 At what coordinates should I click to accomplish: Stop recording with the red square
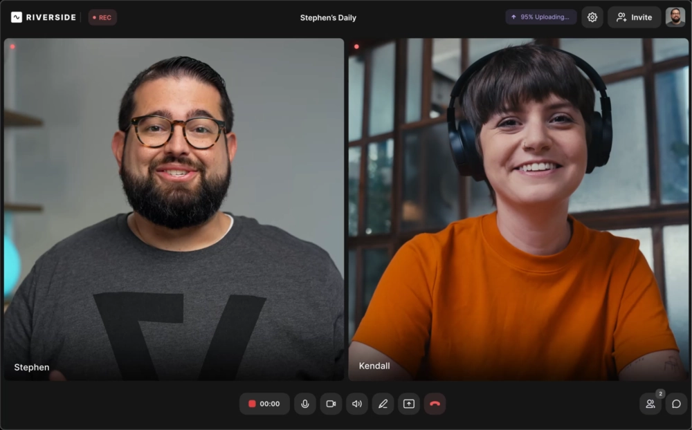click(251, 404)
